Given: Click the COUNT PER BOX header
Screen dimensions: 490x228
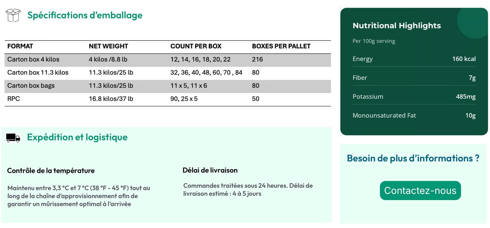Looking at the screenshot, I should coord(196,46).
